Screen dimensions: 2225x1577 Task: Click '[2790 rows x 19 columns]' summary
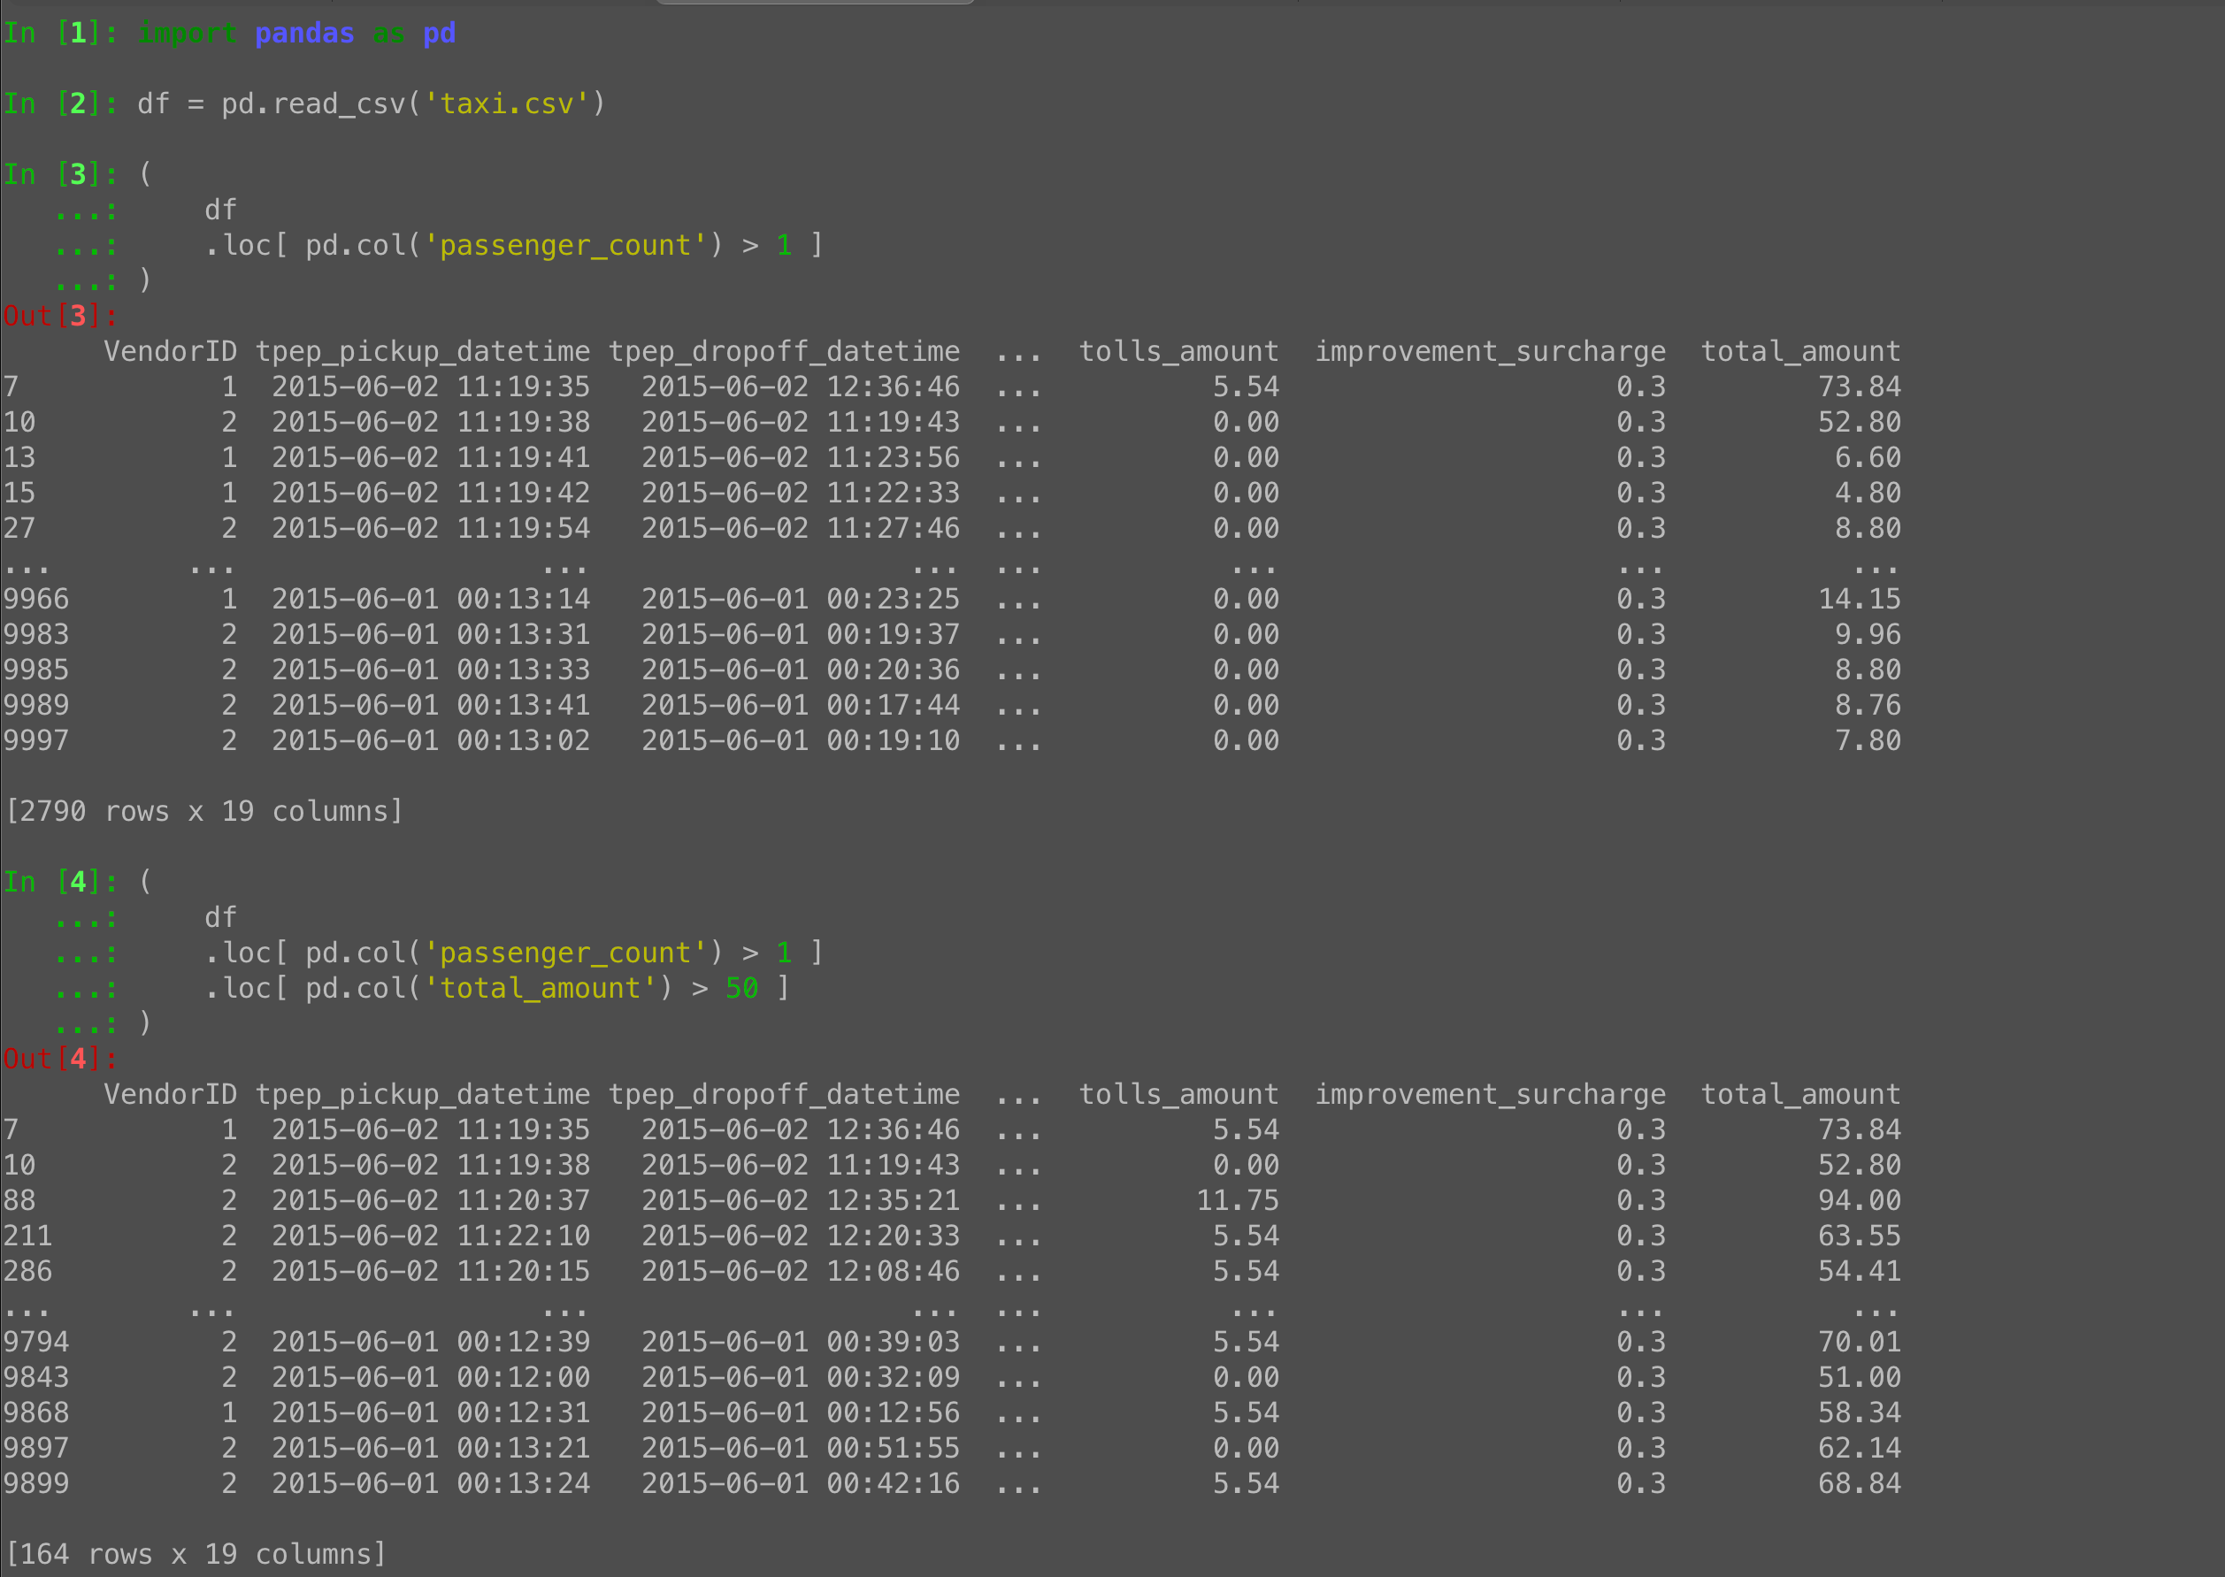[x=204, y=811]
